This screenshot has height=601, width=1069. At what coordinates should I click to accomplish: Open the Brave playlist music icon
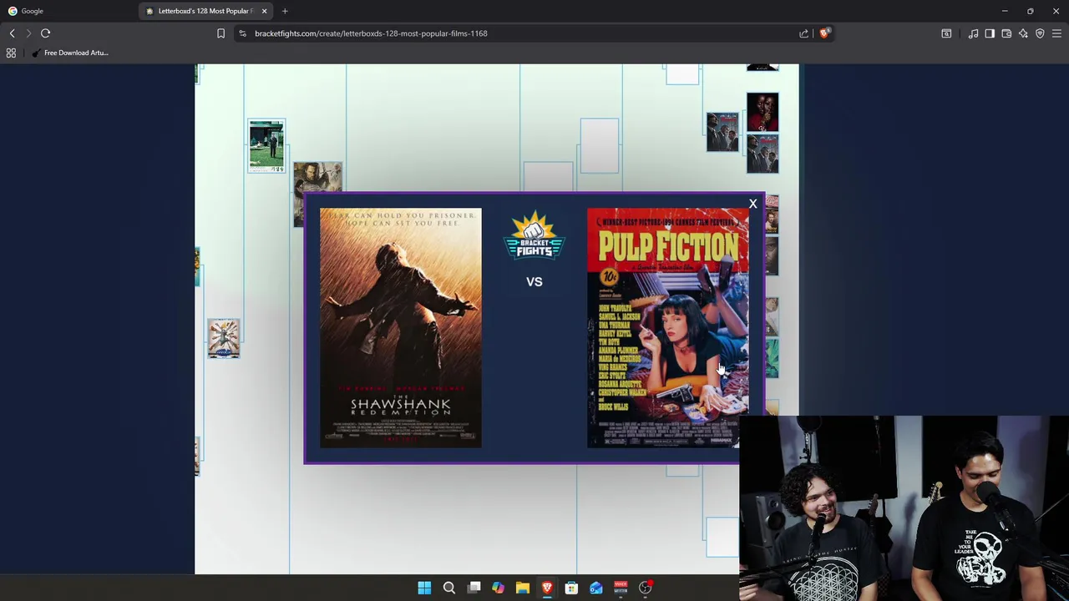(973, 33)
